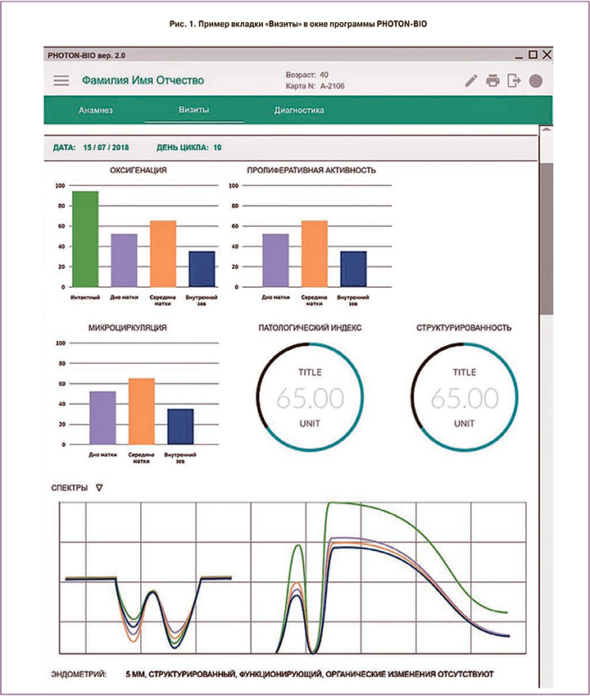Maximize the PHOTON-BIO window
The image size is (590, 696).
[x=533, y=55]
